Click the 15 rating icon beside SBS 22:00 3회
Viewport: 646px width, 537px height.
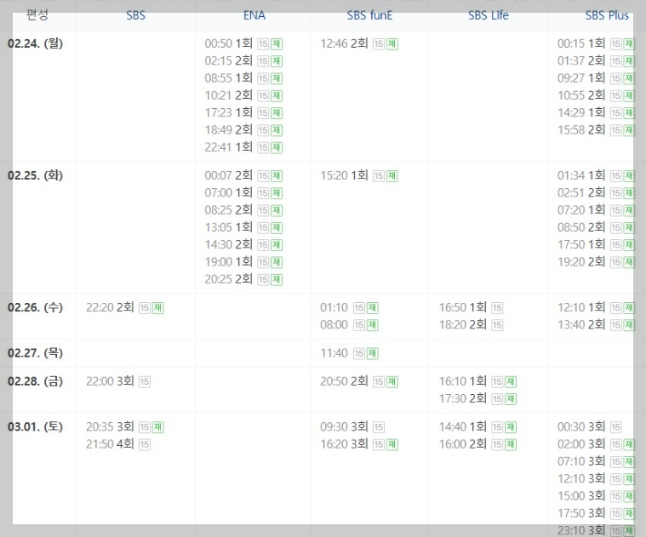pos(144,382)
